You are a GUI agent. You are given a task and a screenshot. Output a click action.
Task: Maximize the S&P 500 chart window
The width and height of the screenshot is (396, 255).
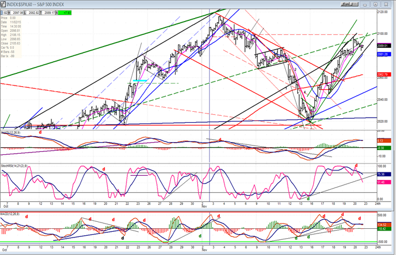coord(375,4)
